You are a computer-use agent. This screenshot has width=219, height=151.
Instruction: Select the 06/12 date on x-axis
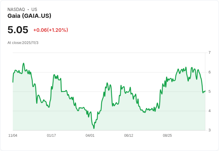(x=129, y=136)
